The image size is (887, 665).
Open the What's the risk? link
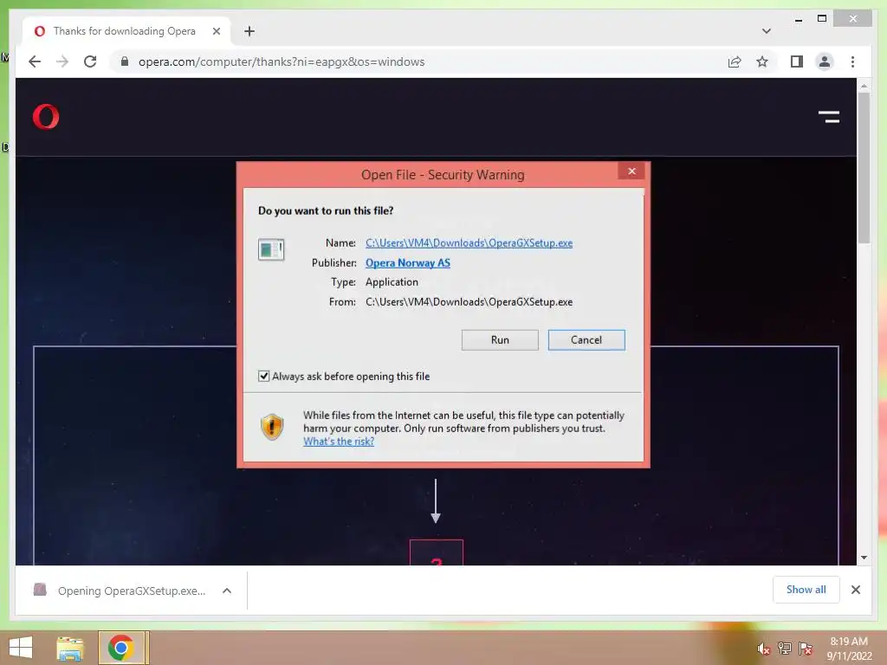click(x=339, y=441)
